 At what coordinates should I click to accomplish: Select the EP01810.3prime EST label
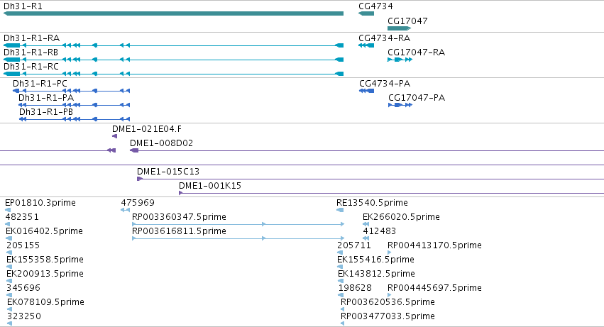click(40, 203)
